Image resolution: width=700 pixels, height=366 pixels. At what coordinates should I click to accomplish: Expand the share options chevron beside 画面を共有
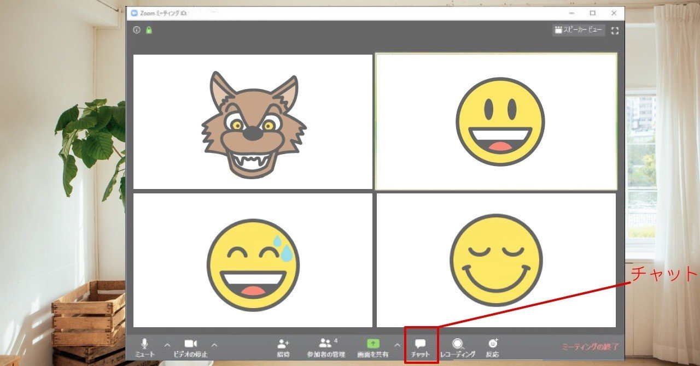pos(397,345)
